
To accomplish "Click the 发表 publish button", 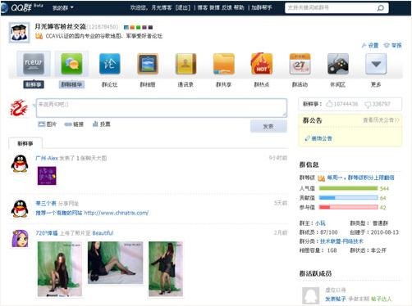I will (268, 126).
